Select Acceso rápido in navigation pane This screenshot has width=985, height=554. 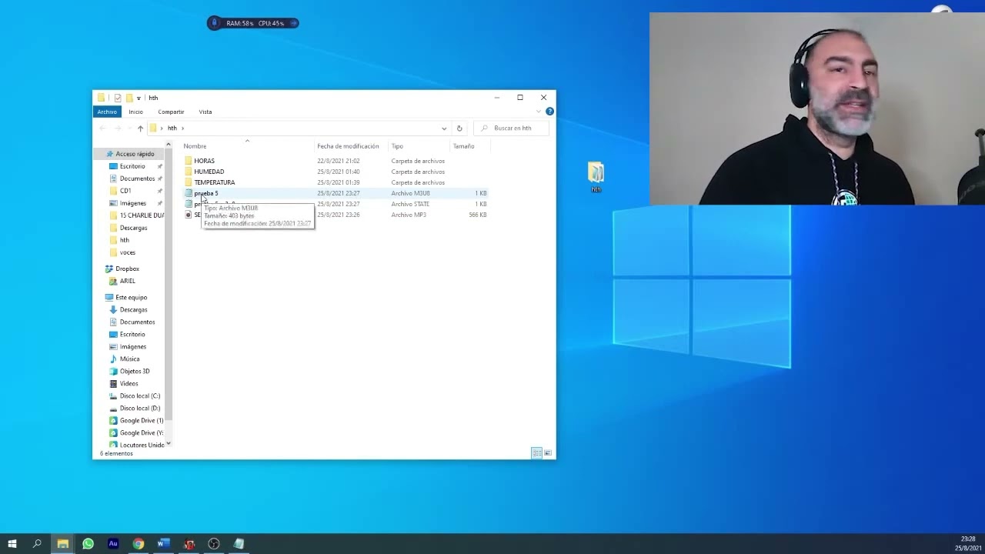[x=135, y=154]
